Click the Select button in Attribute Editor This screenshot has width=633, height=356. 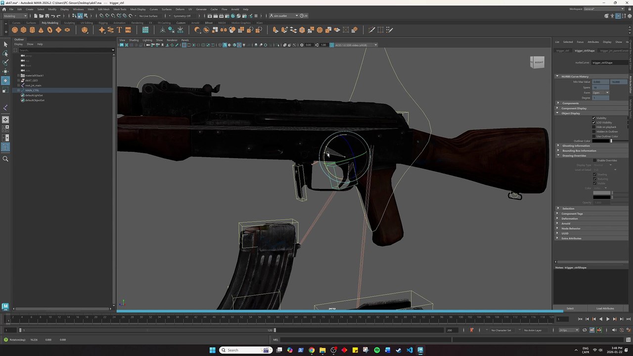pos(570,309)
